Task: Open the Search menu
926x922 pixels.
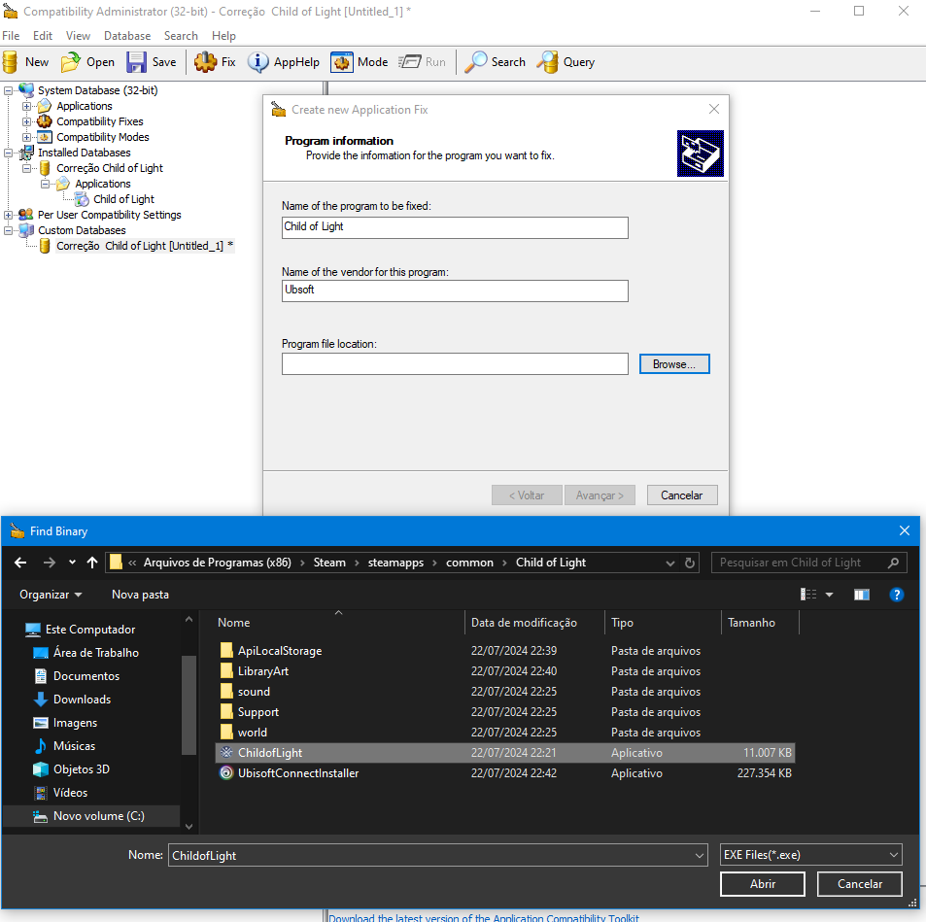Action: coord(181,36)
